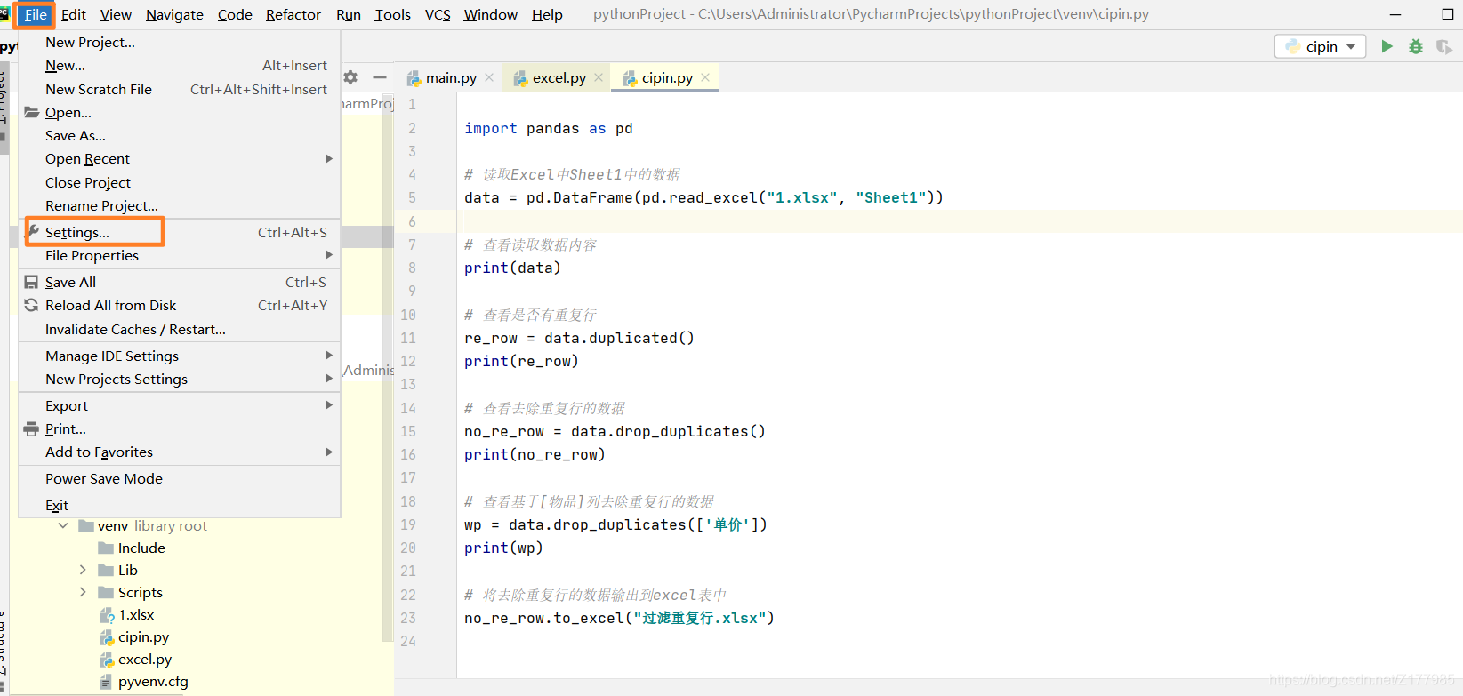This screenshot has height=696, width=1463.
Task: Click Save All menu entry
Action: tap(180, 282)
